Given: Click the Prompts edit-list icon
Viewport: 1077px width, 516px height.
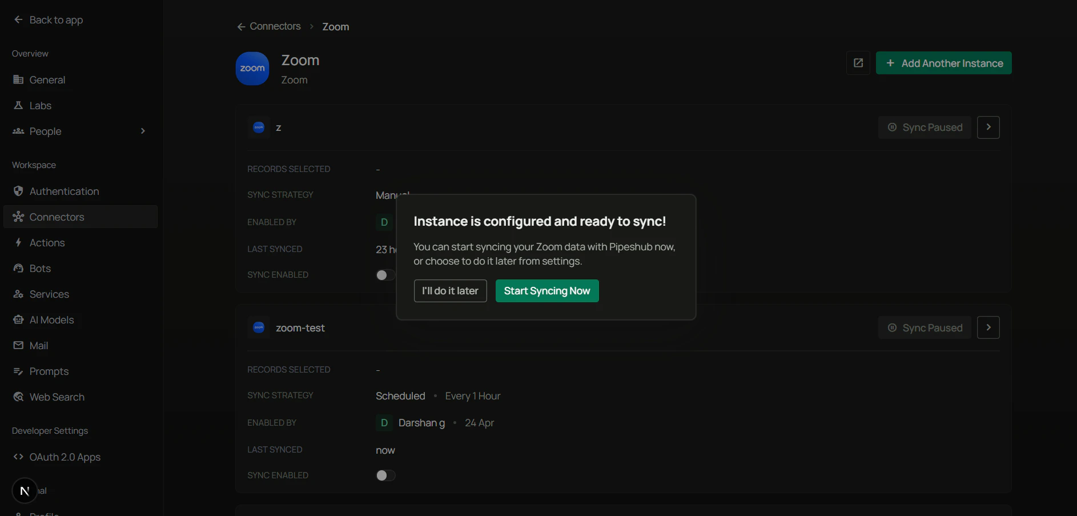Looking at the screenshot, I should click(x=18, y=371).
